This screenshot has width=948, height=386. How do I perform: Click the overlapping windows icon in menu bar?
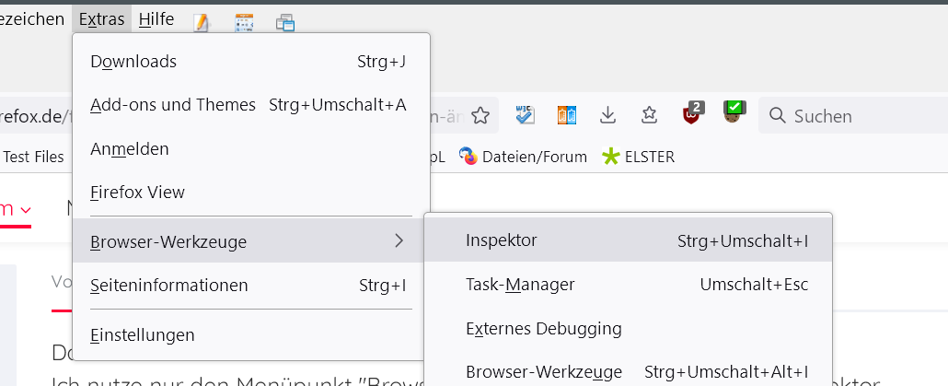click(285, 20)
